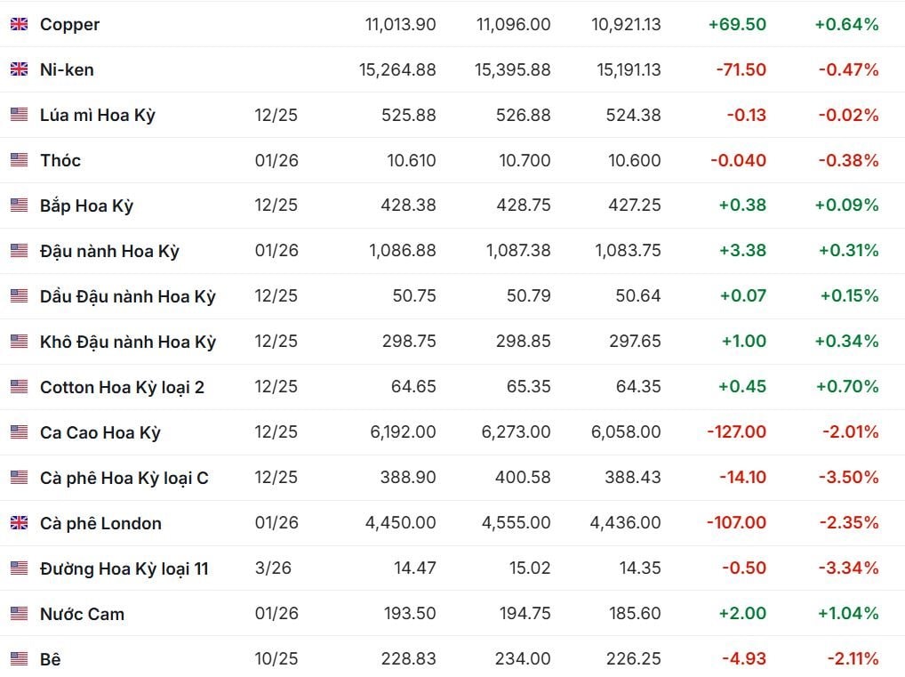Click the US flag beside Bê
Screen dimensions: 905x677
(x=19, y=659)
